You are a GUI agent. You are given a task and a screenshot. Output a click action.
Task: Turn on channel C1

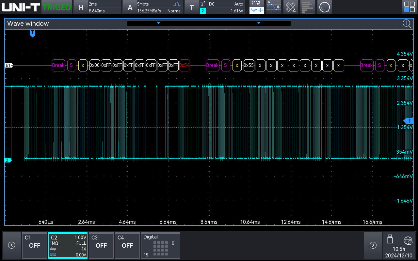pyautogui.click(x=35, y=245)
